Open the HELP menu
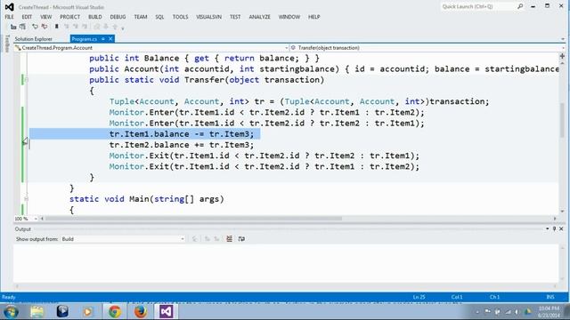 pos(314,17)
